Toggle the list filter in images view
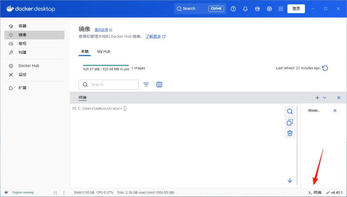Image resolution: width=347 pixels, height=197 pixels. 146,84
